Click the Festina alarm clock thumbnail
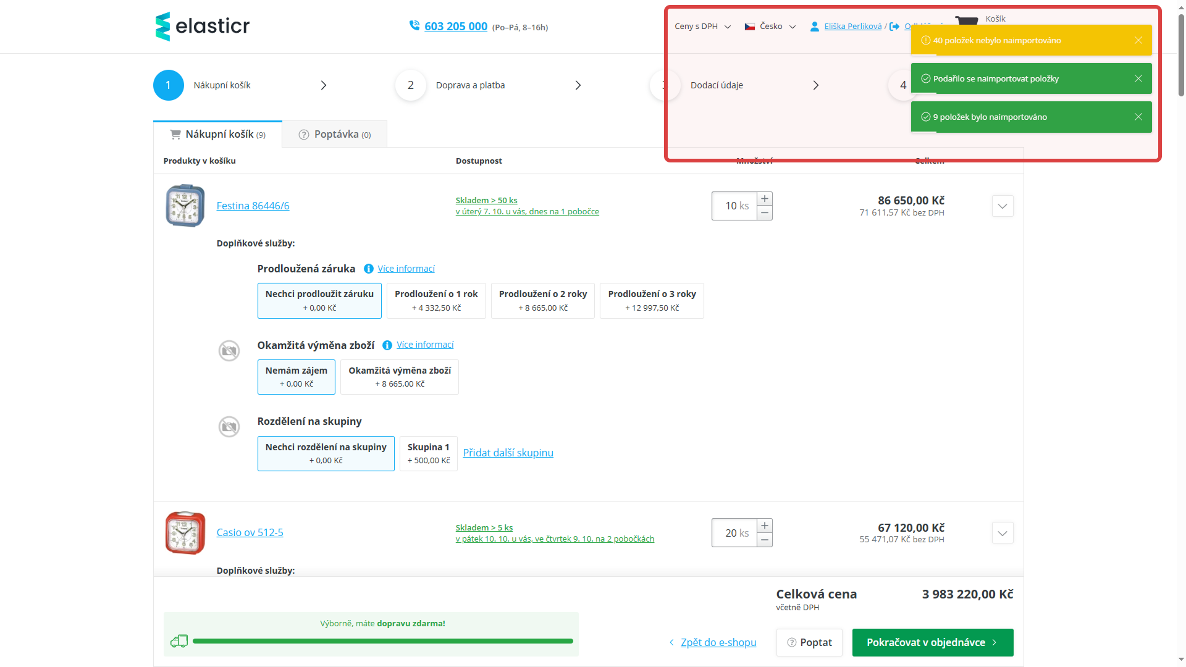The height and width of the screenshot is (667, 1186). 185,206
